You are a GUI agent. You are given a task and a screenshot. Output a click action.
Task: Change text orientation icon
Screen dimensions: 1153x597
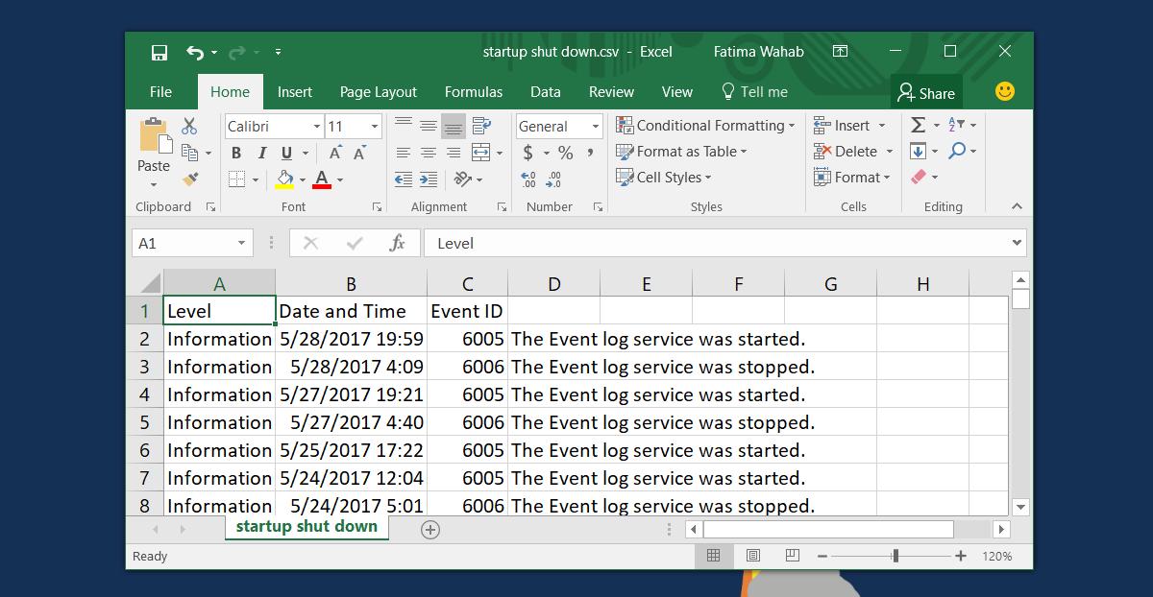pos(462,179)
